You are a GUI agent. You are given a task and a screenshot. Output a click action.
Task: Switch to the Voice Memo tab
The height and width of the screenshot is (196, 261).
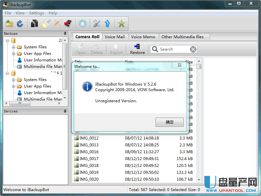pyautogui.click(x=143, y=37)
